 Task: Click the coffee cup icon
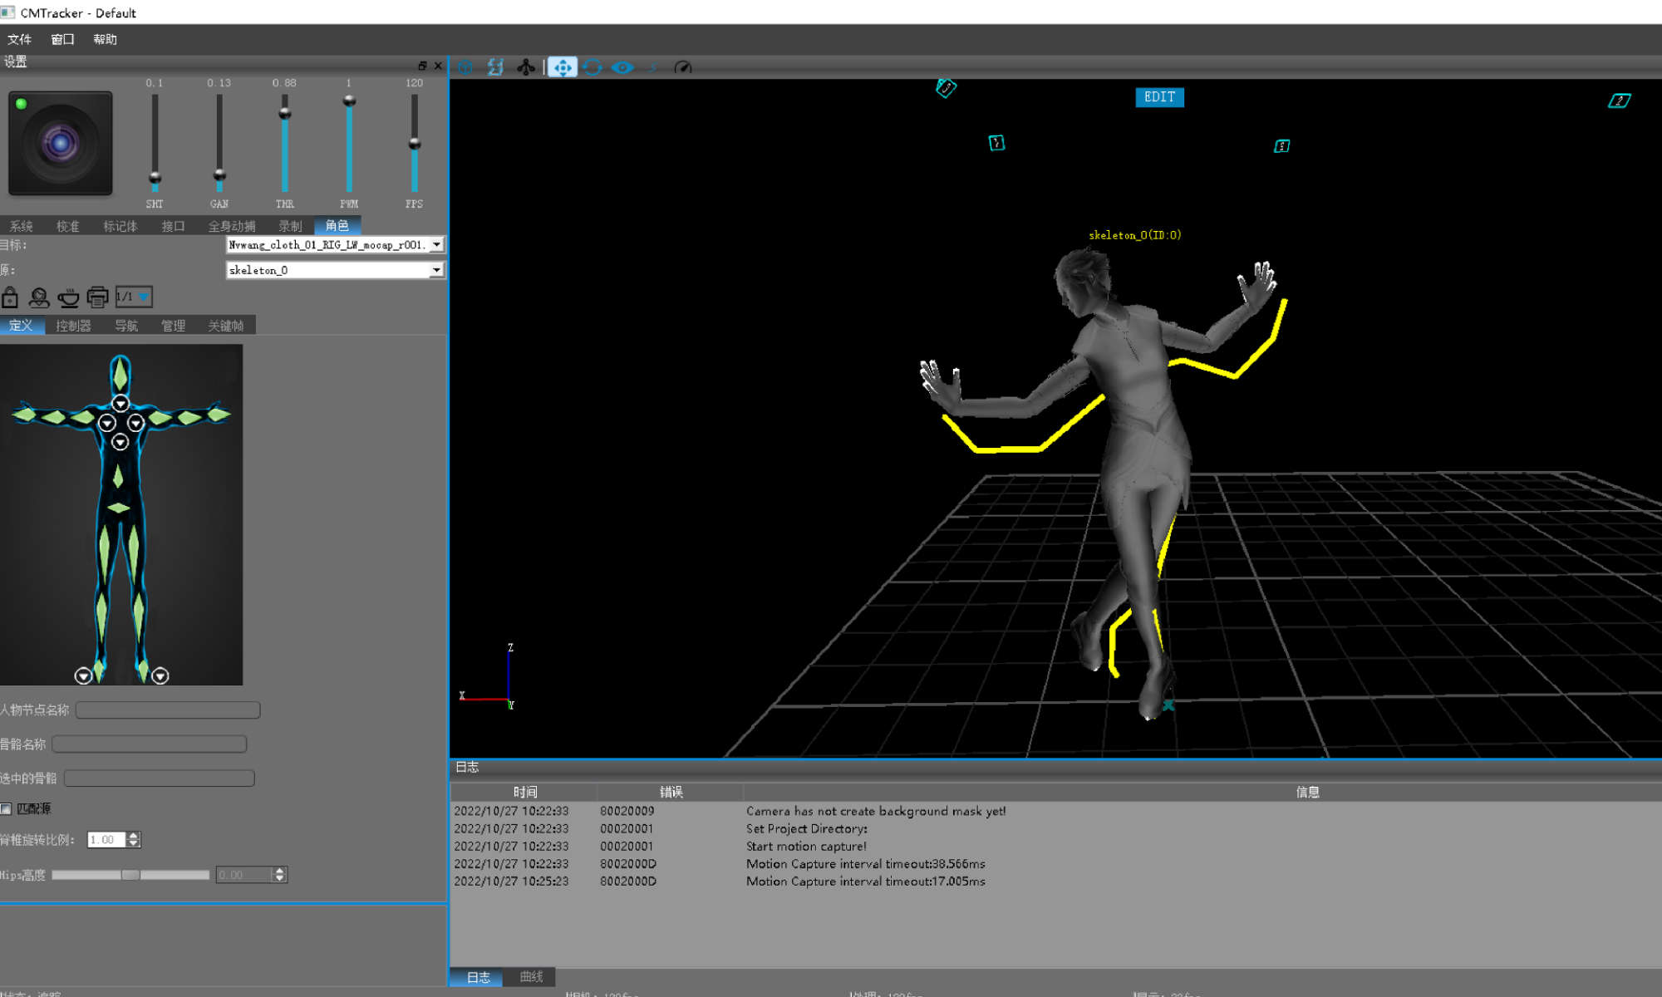[x=68, y=297]
